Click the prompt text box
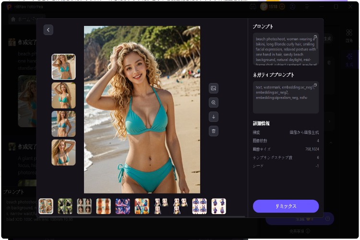Image resolution: width=360 pixels, height=240 pixels. coord(286,49)
